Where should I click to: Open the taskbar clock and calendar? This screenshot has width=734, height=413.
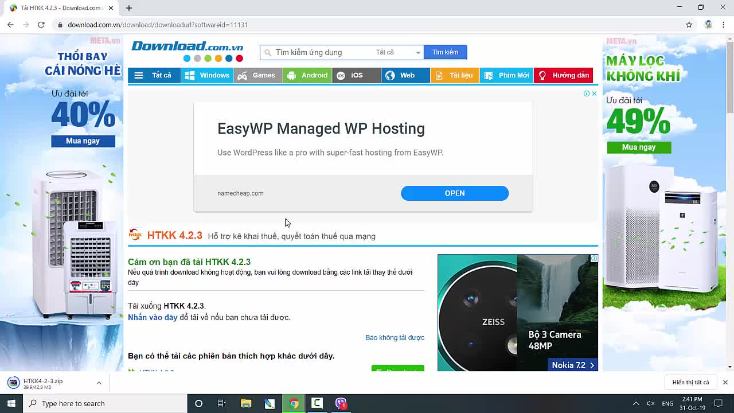[x=692, y=403]
